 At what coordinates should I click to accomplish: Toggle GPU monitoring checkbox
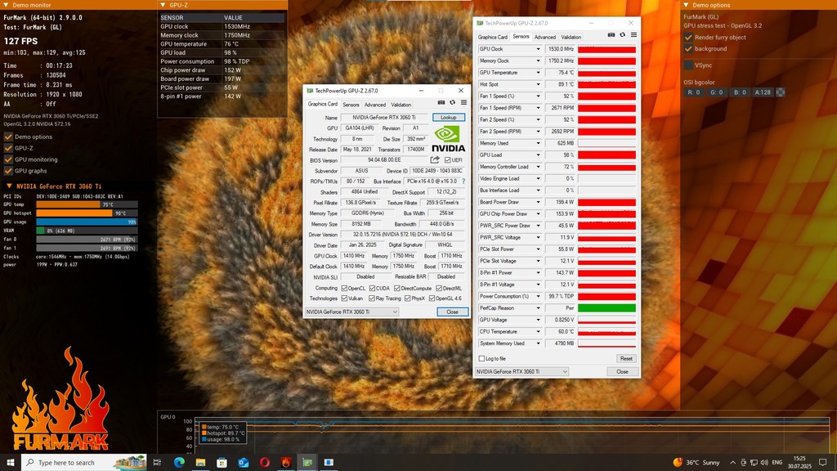[8, 159]
